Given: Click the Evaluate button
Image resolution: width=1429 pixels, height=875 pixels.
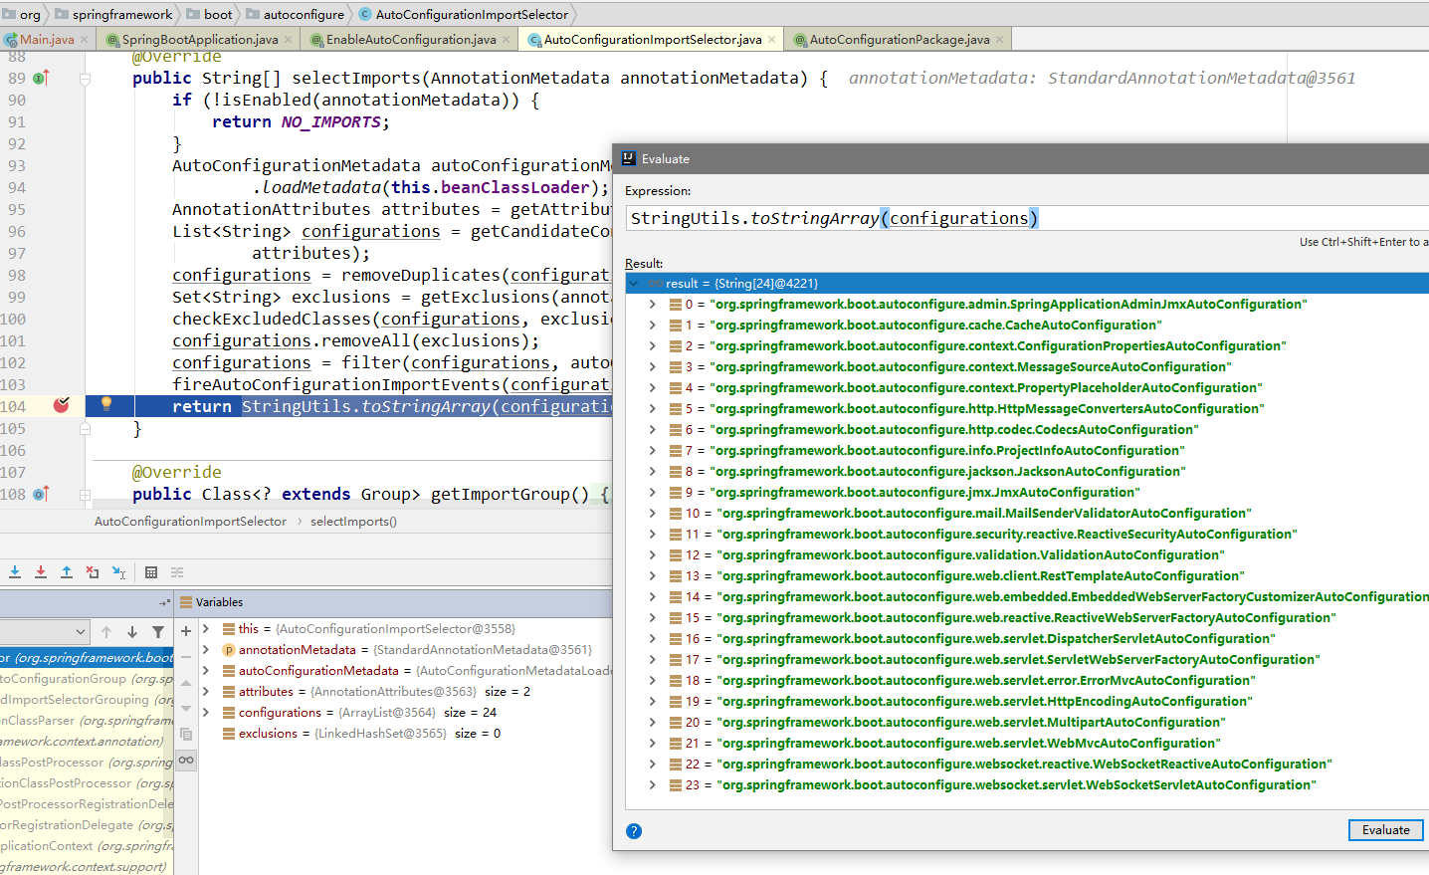Looking at the screenshot, I should [1385, 830].
